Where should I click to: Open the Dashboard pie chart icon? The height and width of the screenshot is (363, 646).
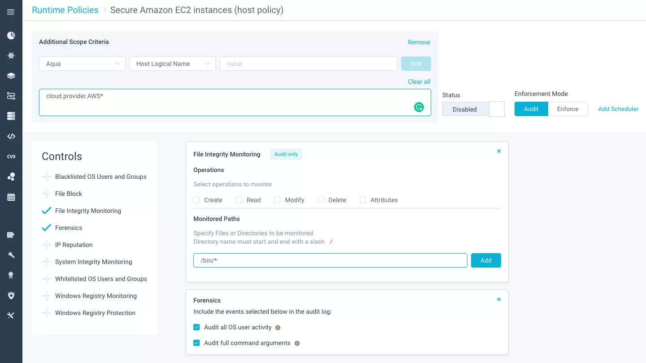click(11, 35)
